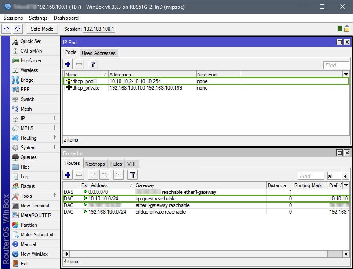Click right arrow of route list scrollbar
The image size is (353, 269).
[346, 254]
